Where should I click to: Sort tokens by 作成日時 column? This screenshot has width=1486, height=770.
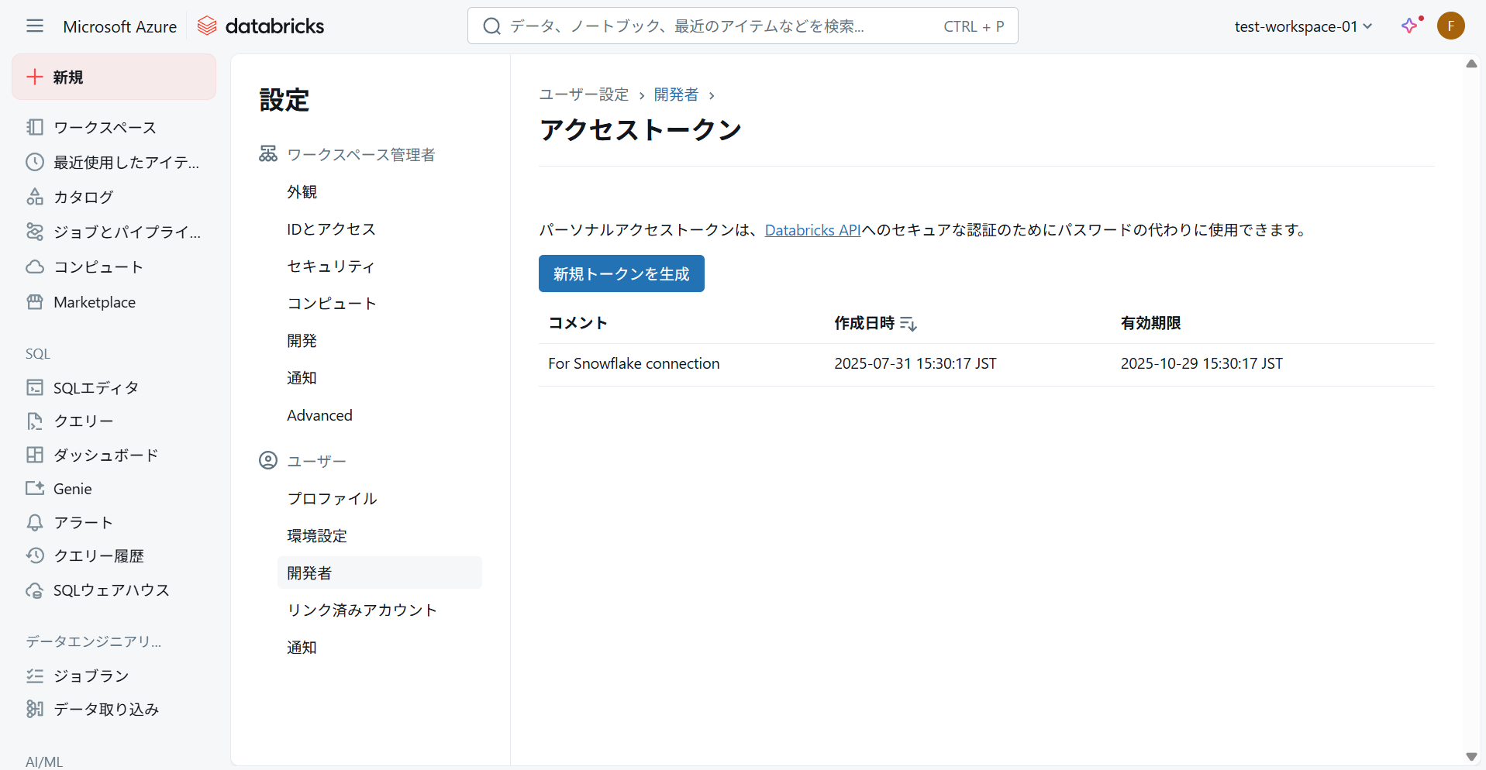tap(908, 324)
